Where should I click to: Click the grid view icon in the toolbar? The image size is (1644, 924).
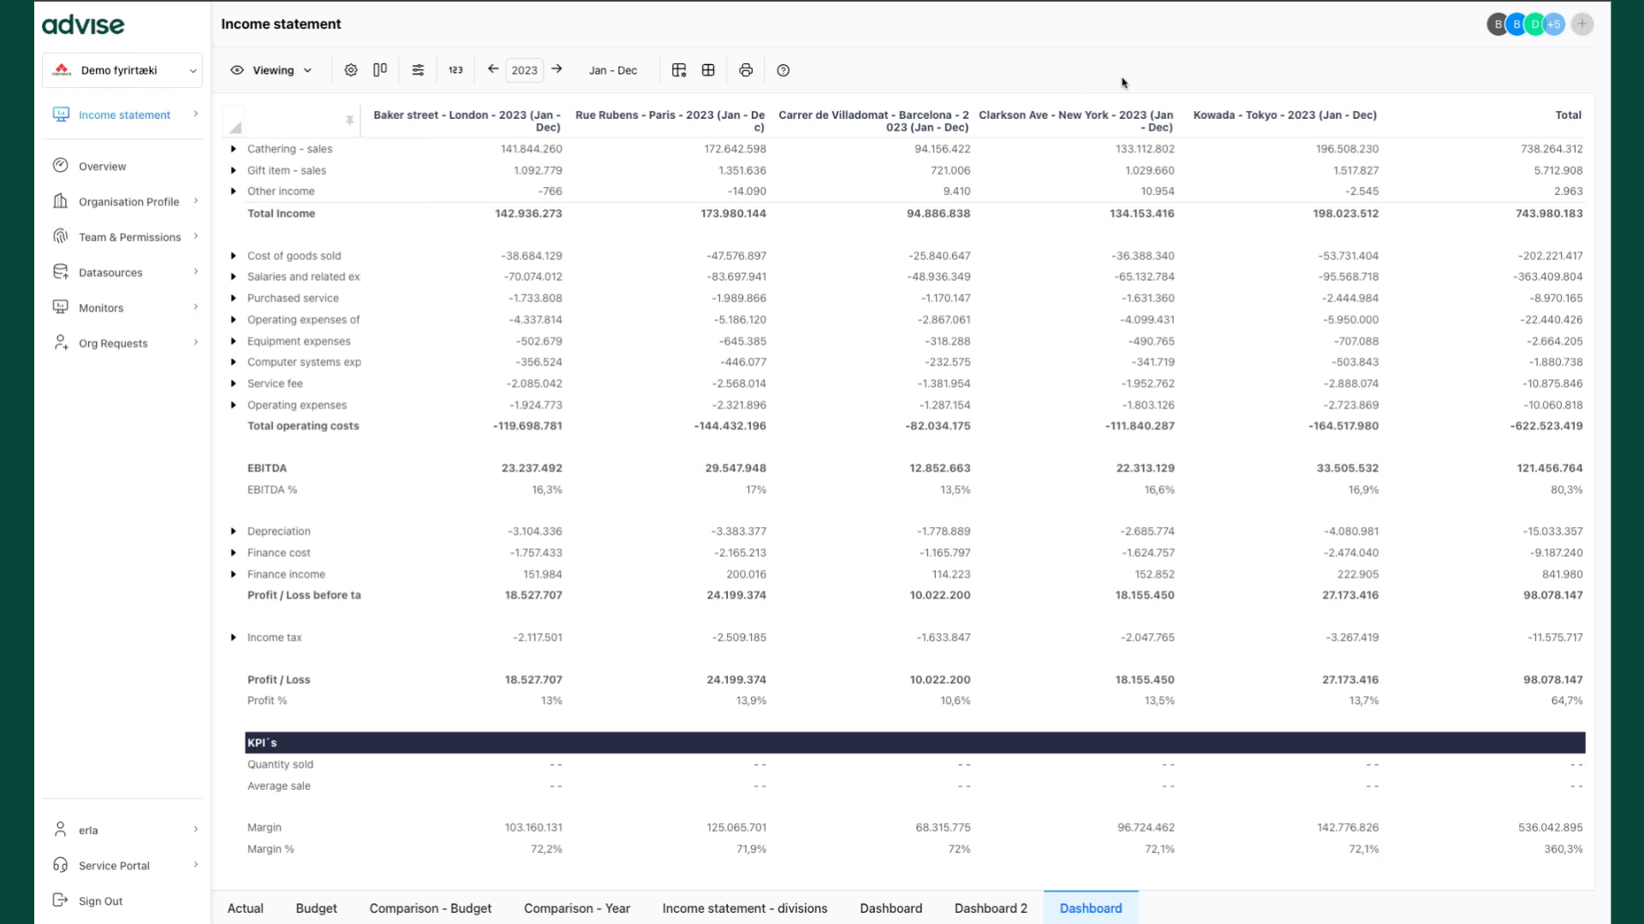pos(708,70)
